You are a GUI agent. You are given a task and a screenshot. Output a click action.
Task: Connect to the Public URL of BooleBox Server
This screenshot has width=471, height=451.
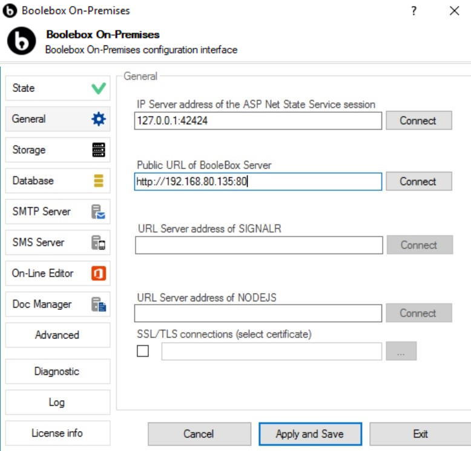(x=419, y=181)
